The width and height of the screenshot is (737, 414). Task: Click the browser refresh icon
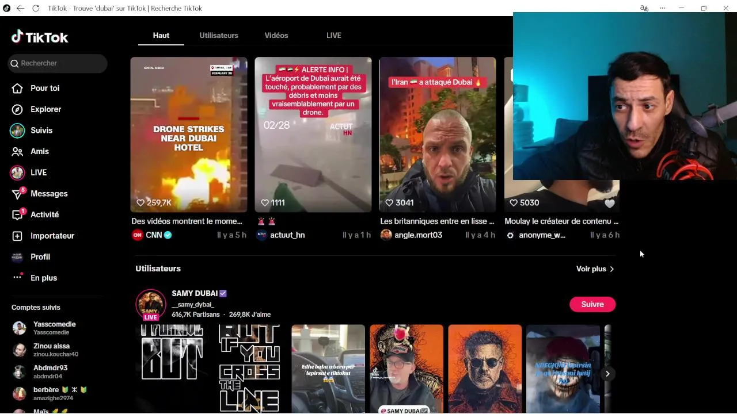(36, 8)
